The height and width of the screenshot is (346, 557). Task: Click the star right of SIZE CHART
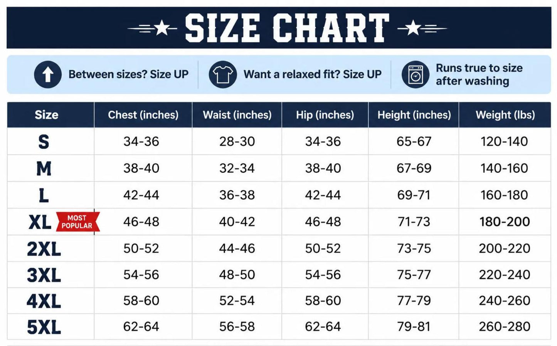click(x=413, y=28)
